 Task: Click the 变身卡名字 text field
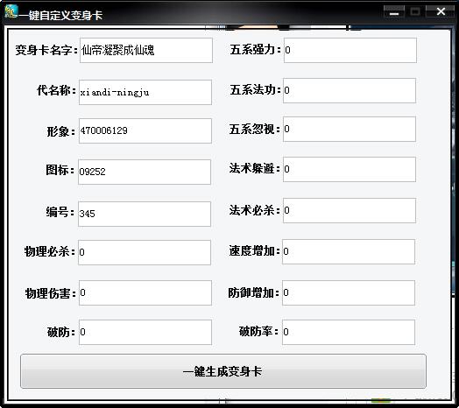click(x=146, y=50)
